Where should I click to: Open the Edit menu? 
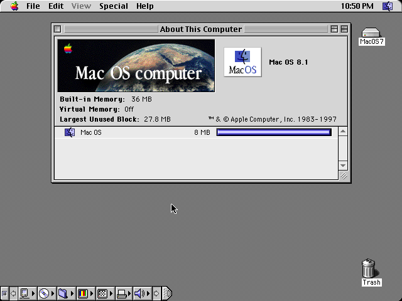[x=56, y=6]
